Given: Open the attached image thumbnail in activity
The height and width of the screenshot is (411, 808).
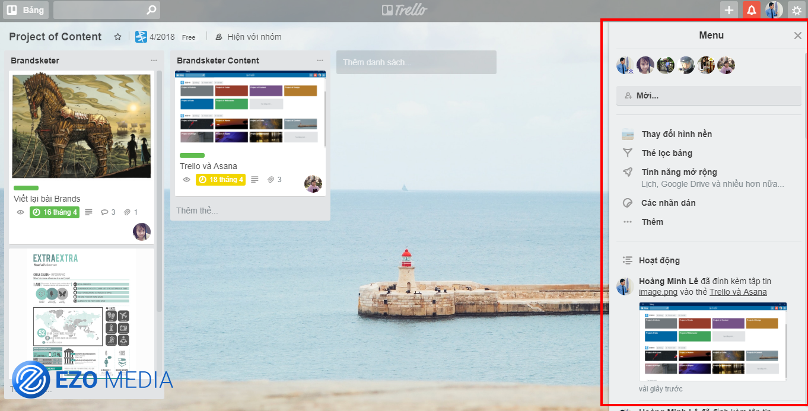Looking at the screenshot, I should pos(713,342).
